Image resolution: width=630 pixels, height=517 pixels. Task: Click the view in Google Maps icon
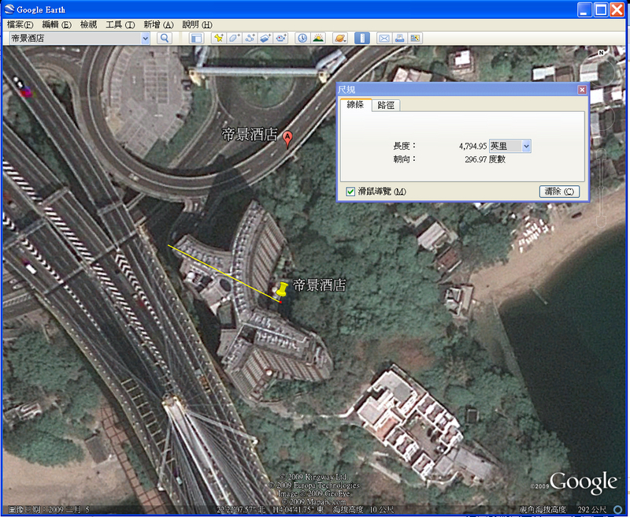[x=415, y=38]
